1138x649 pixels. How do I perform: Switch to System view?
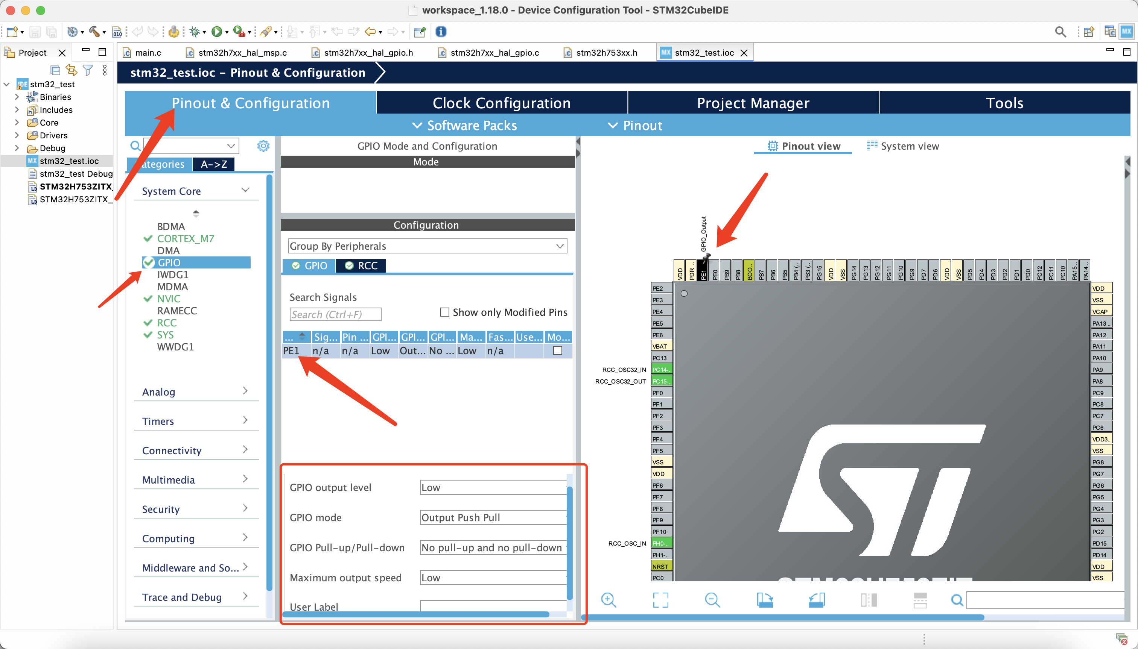pos(903,146)
